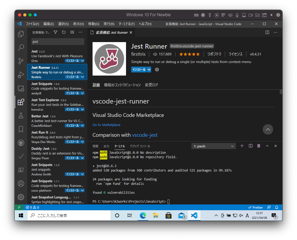Close the Jest Runner extension tab
The width and height of the screenshot is (297, 240).
[131, 33]
